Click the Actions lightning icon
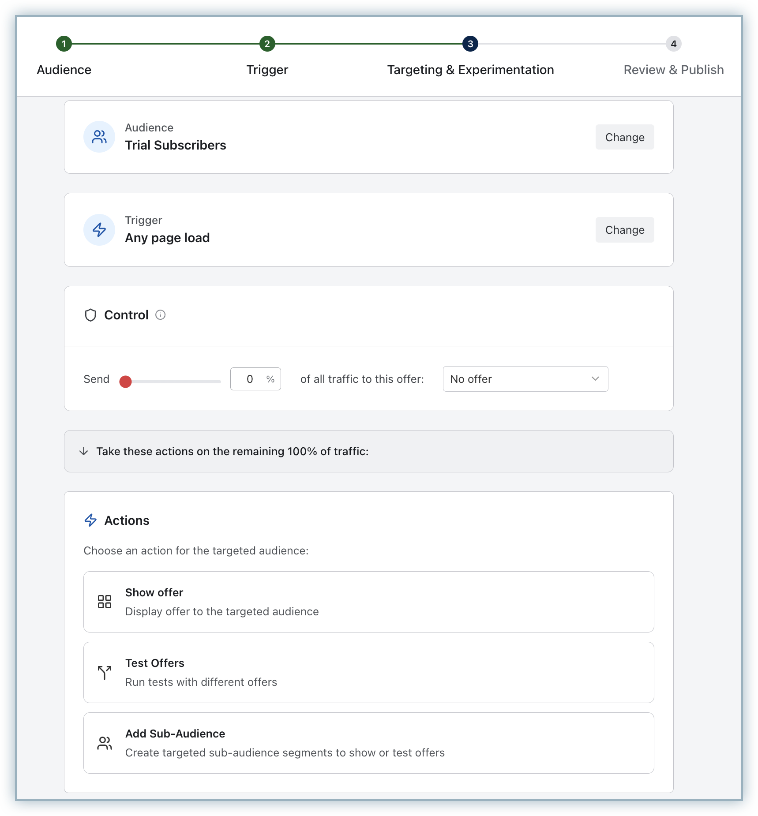 90,520
